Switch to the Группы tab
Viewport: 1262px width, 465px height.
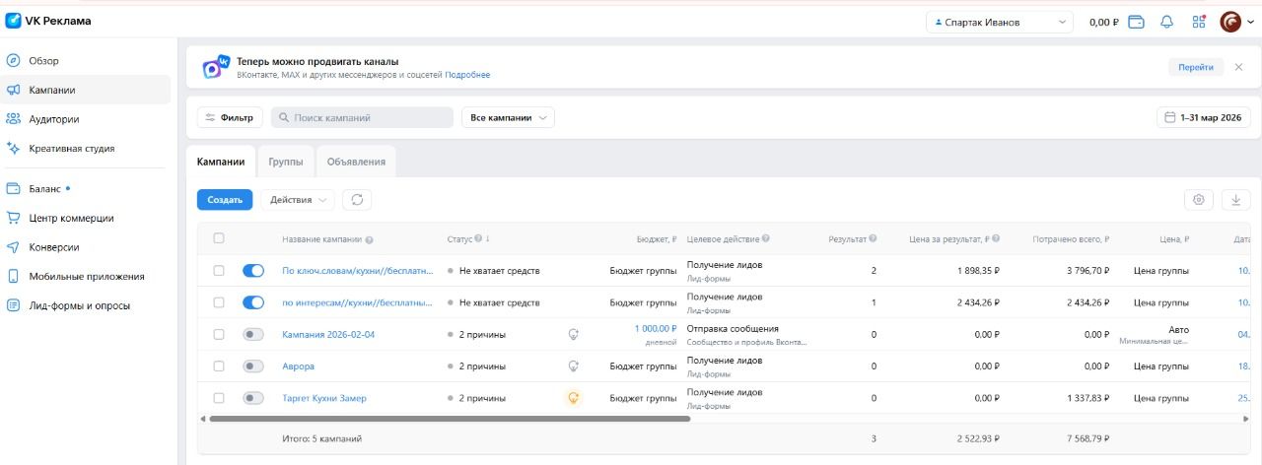286,162
